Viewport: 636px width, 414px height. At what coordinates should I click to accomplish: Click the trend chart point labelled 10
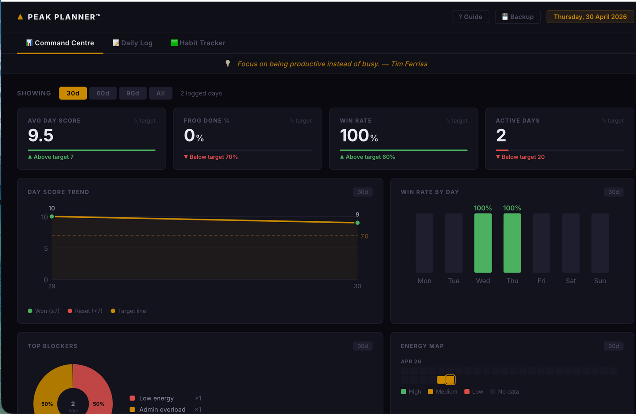pos(52,216)
